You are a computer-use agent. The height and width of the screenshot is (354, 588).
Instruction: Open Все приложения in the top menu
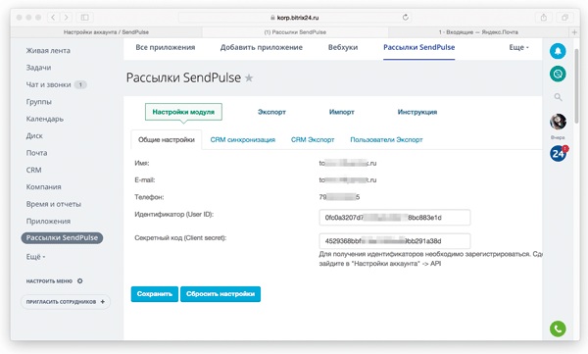click(x=166, y=47)
